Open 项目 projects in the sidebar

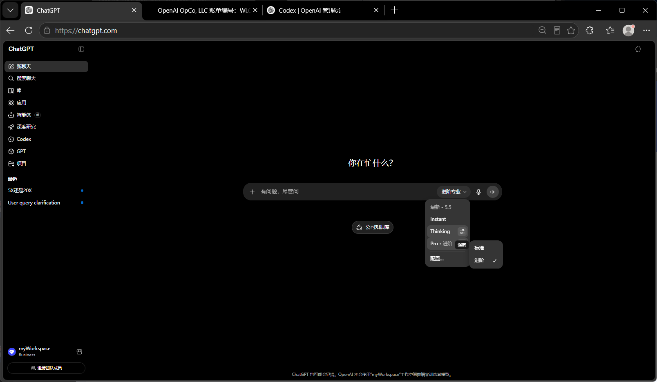46,164
